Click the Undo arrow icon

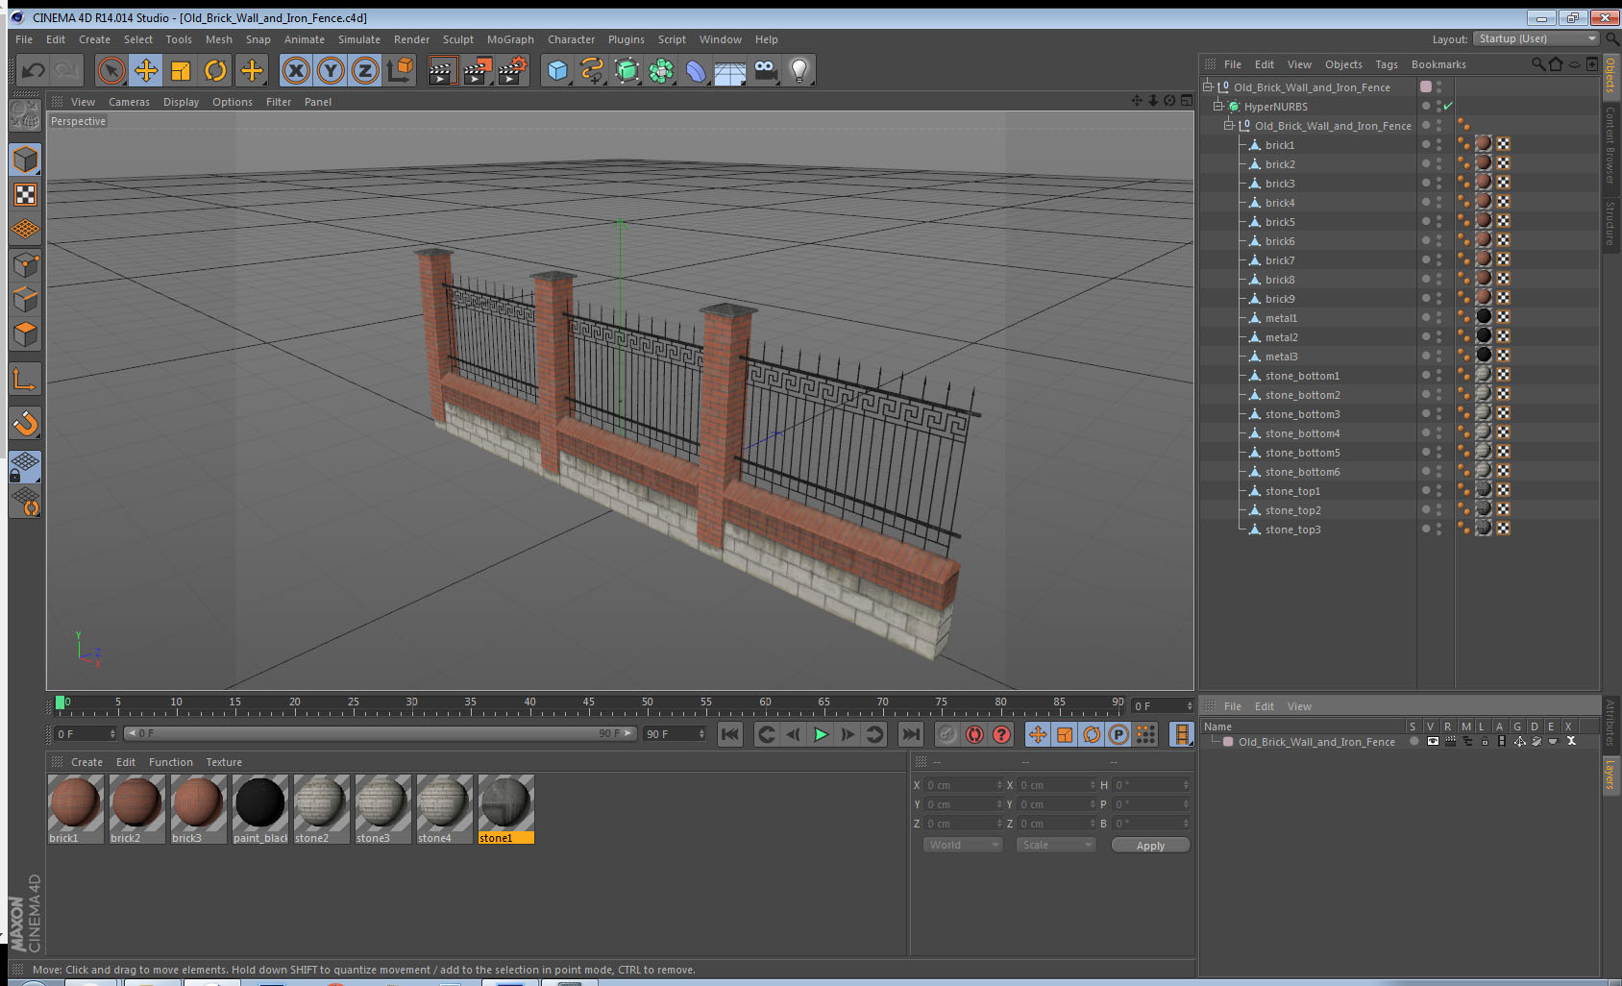click(34, 70)
